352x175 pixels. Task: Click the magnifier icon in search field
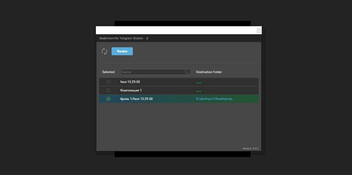coord(186,72)
